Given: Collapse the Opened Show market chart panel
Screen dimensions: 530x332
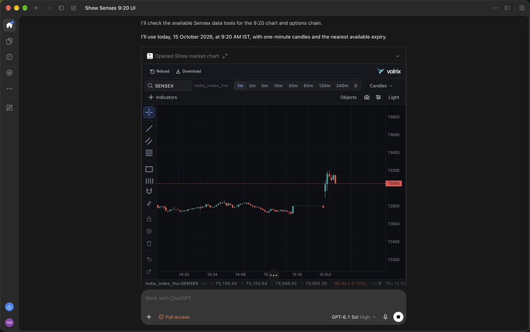Looking at the screenshot, I should (x=397, y=56).
